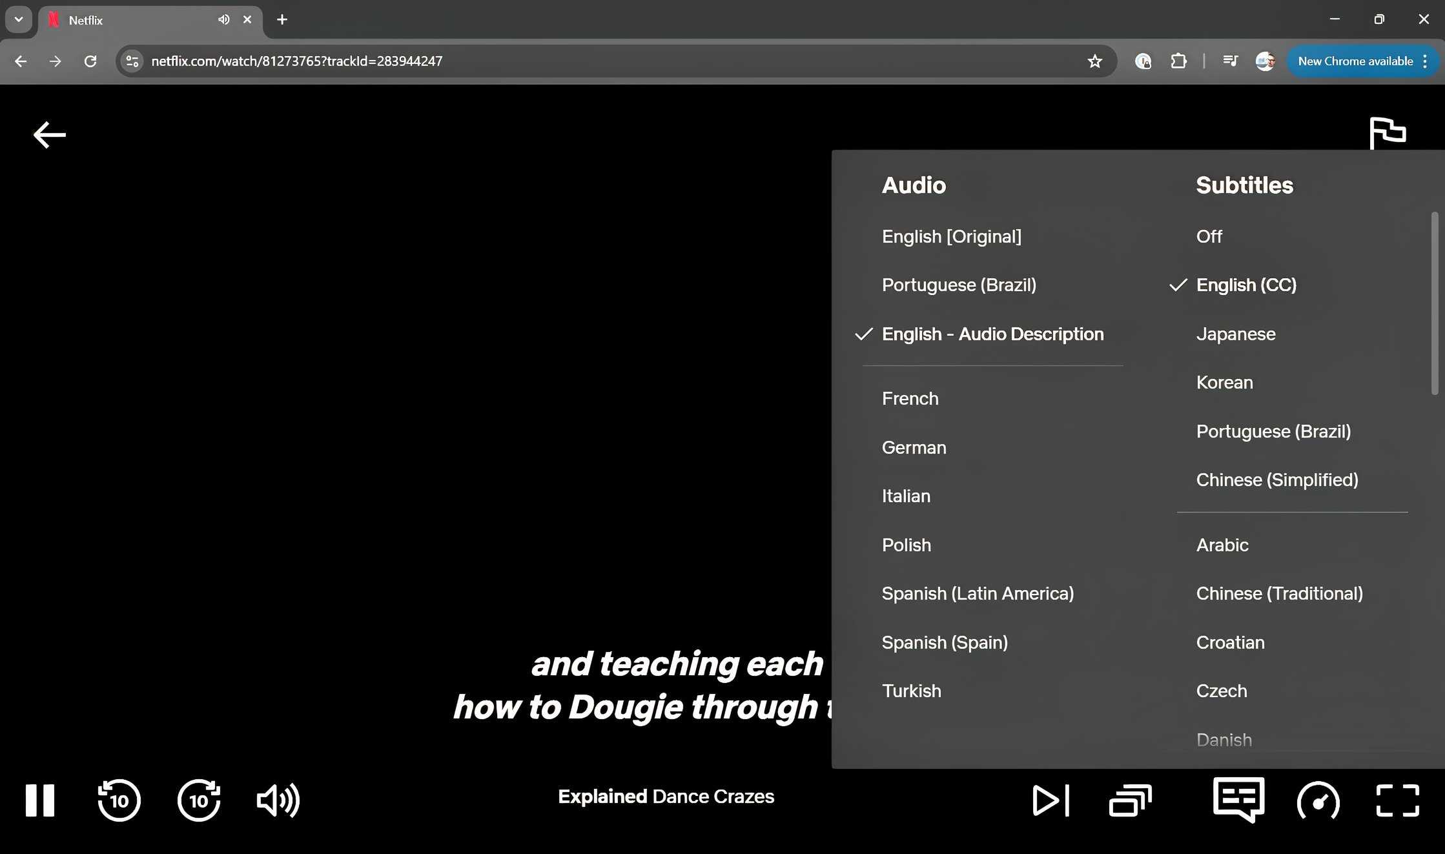Switch audio to Turkish

(911, 691)
